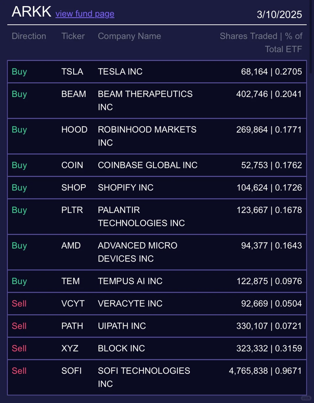314x403 pixels.
Task: Click the SOFI shares traded value
Action: tap(265, 371)
